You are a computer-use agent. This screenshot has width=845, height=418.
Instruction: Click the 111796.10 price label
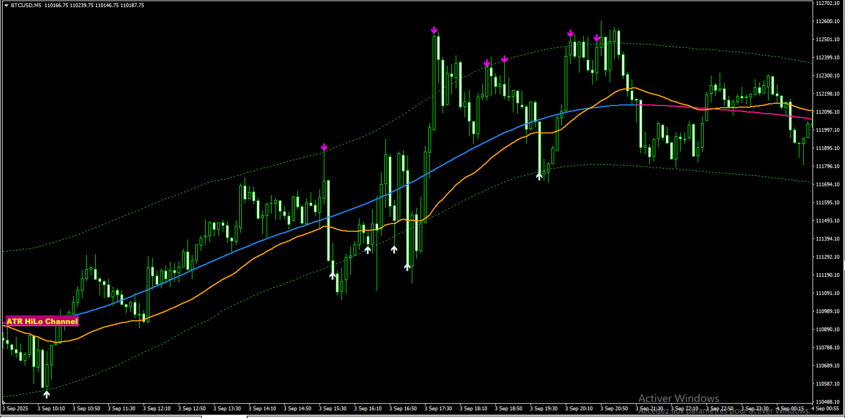[x=829, y=166]
